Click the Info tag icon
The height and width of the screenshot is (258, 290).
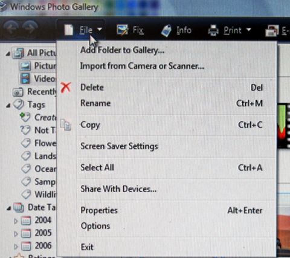tap(166, 31)
